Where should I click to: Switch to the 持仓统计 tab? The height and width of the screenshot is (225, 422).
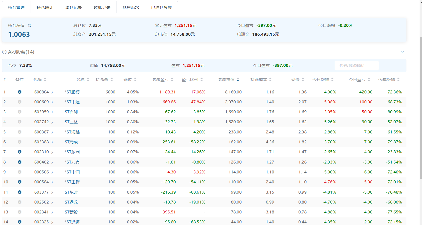click(x=45, y=8)
